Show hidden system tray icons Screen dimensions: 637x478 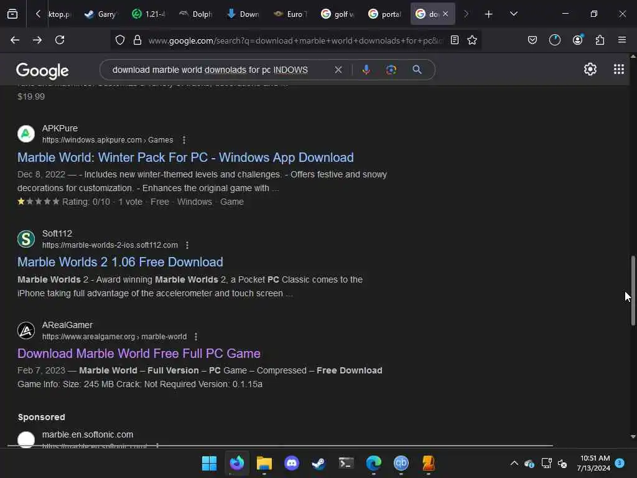(514, 463)
